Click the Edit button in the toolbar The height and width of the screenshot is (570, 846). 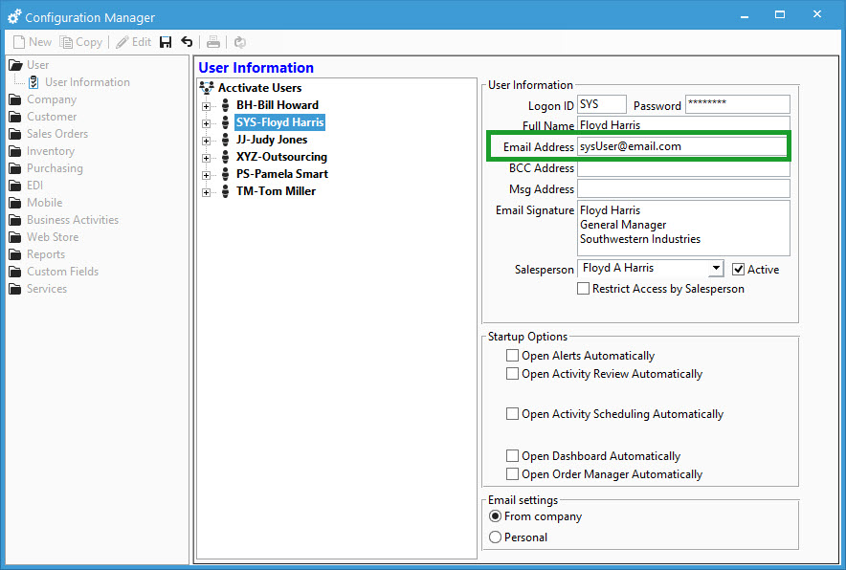[133, 41]
